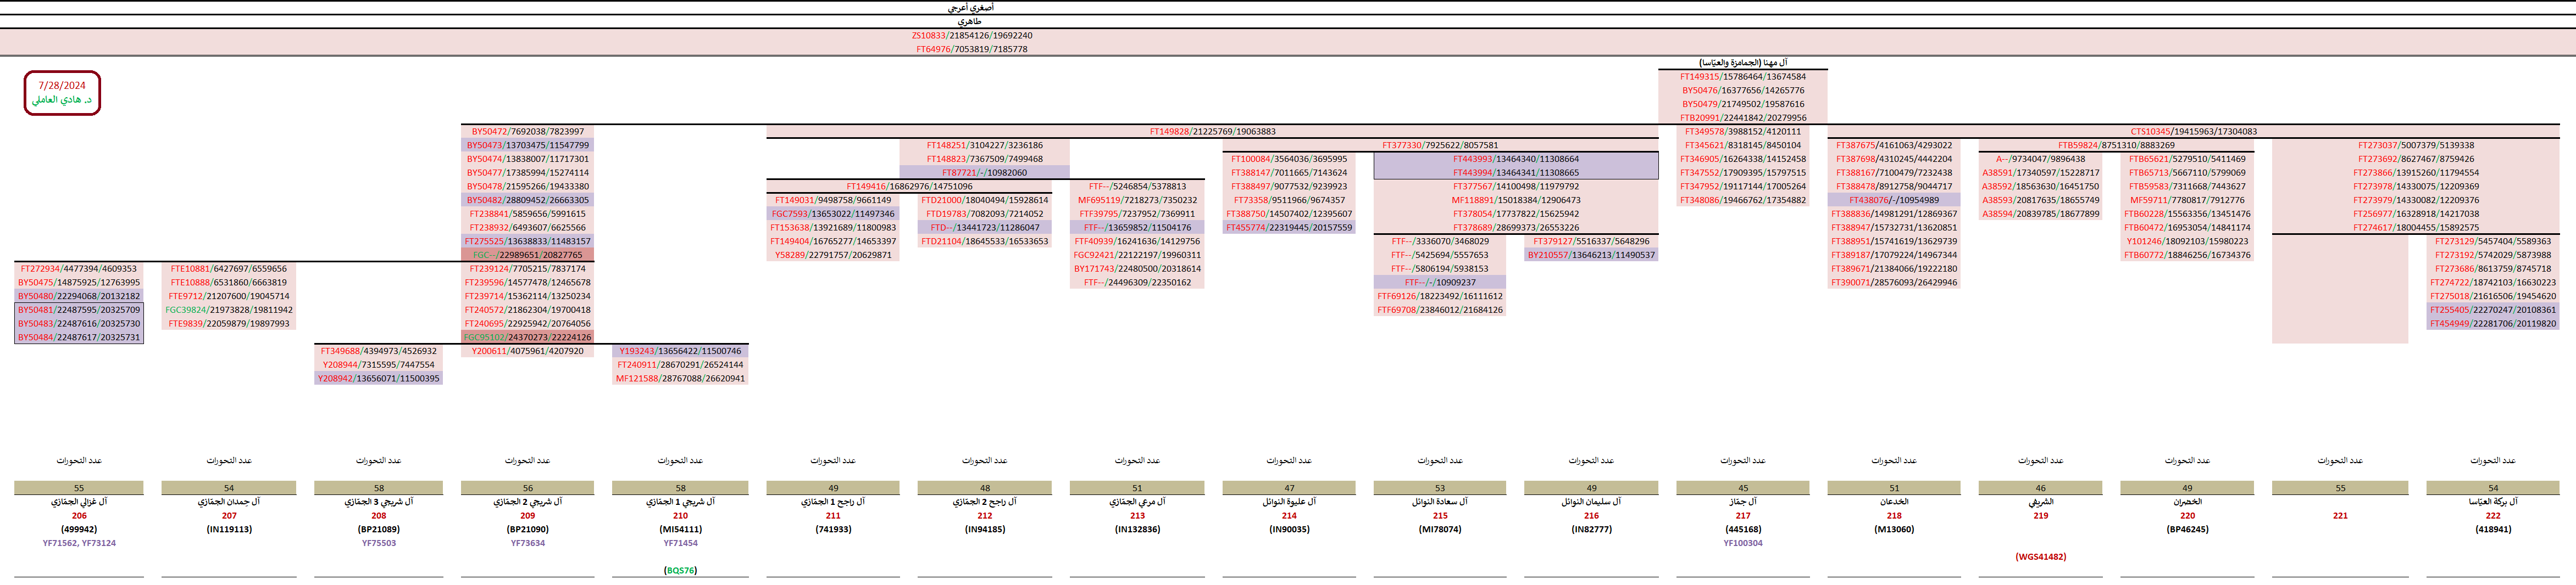Open the YF71562, YF73124 link under 206

click(x=79, y=543)
